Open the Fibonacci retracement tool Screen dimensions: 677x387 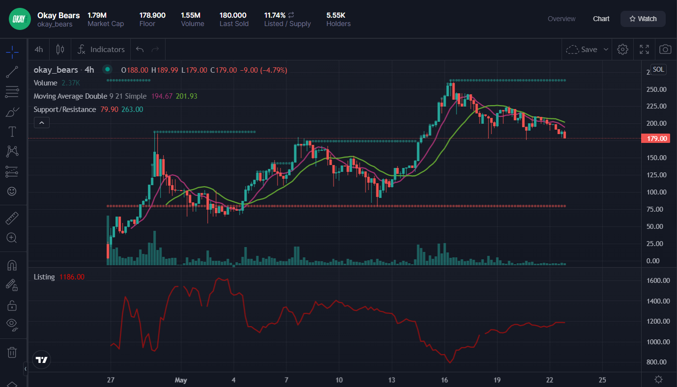[x=12, y=91]
